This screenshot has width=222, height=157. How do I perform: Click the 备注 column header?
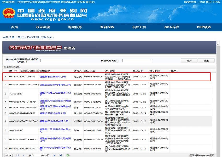[173, 71]
